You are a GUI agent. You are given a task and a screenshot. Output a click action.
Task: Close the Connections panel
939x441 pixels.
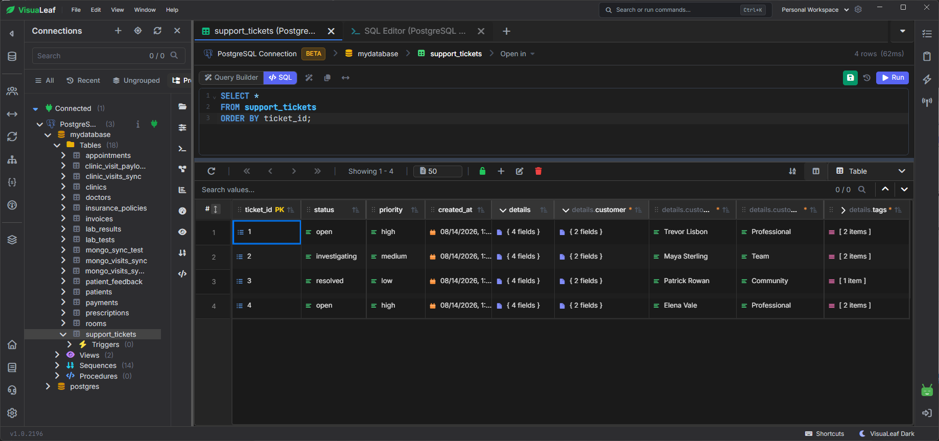(177, 31)
